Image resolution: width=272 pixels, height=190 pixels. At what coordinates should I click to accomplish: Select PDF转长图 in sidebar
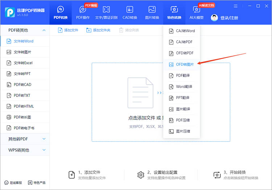(25, 117)
